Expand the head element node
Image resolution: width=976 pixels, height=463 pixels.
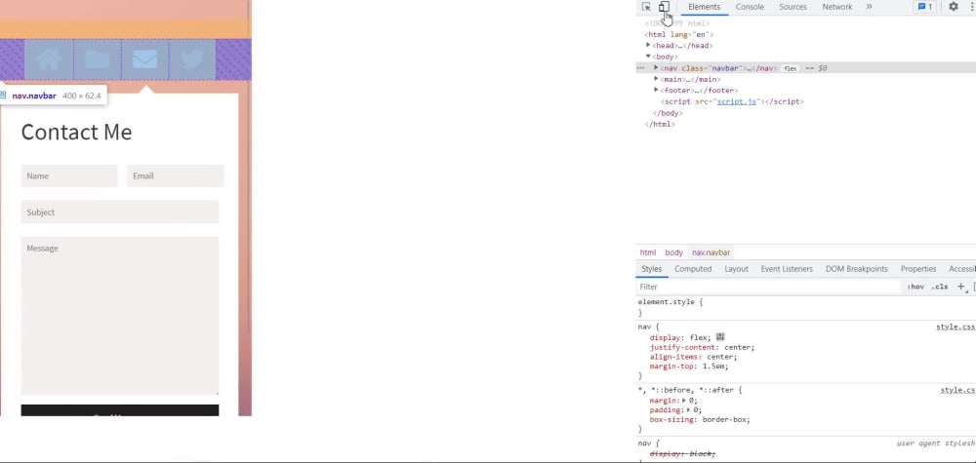pos(648,46)
